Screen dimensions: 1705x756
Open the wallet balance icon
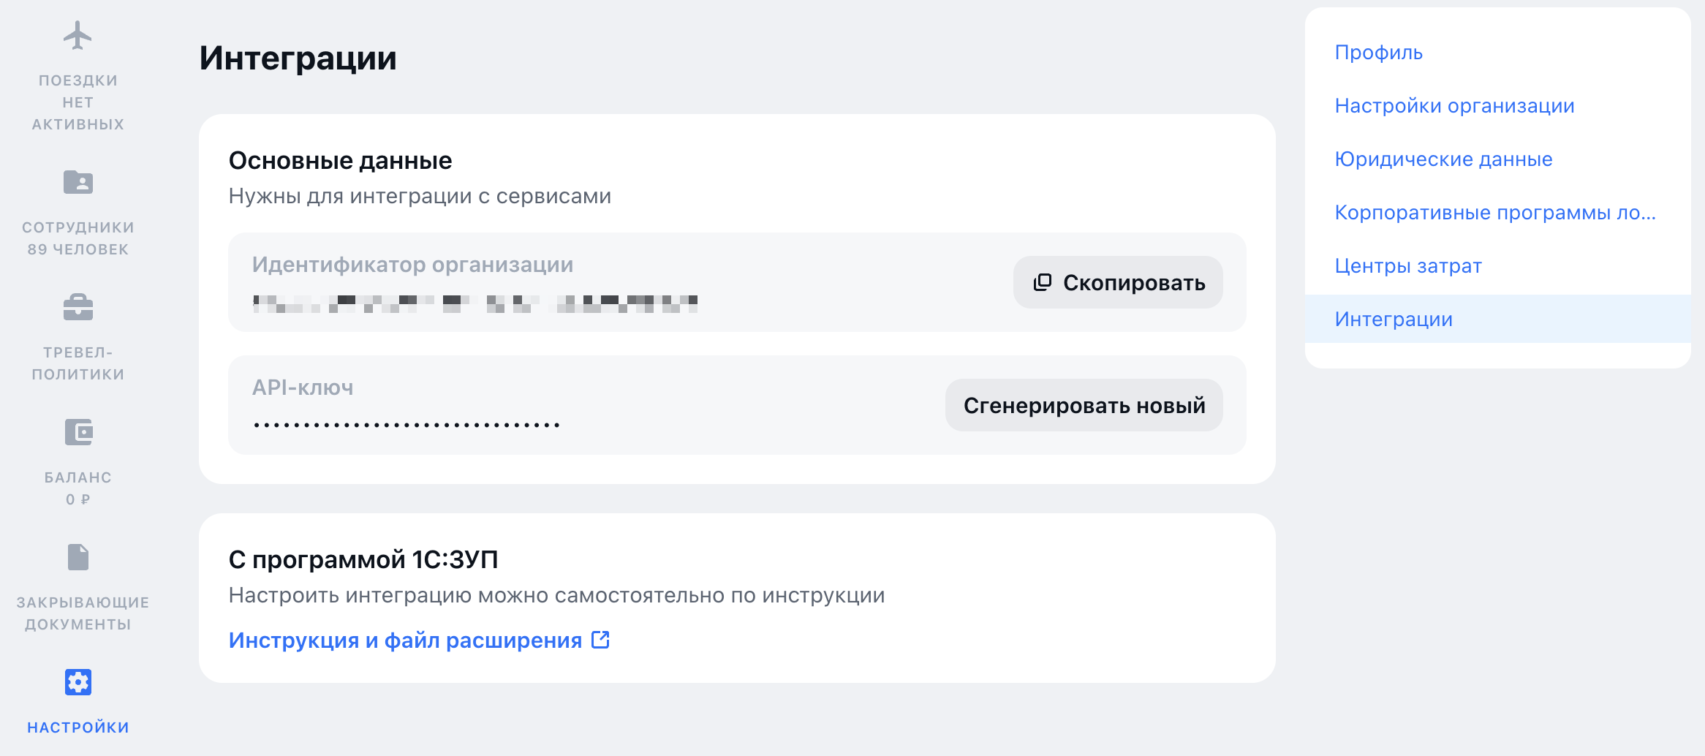click(77, 432)
